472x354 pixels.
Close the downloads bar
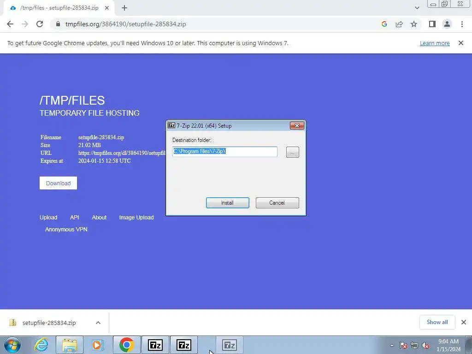[464, 322]
